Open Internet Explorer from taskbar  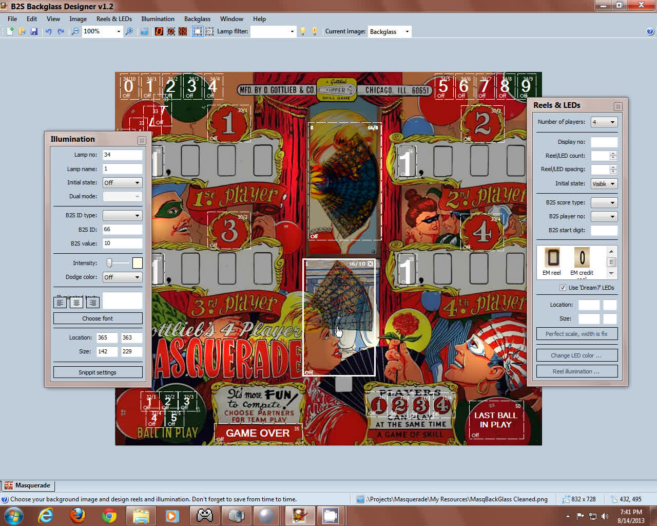point(46,516)
